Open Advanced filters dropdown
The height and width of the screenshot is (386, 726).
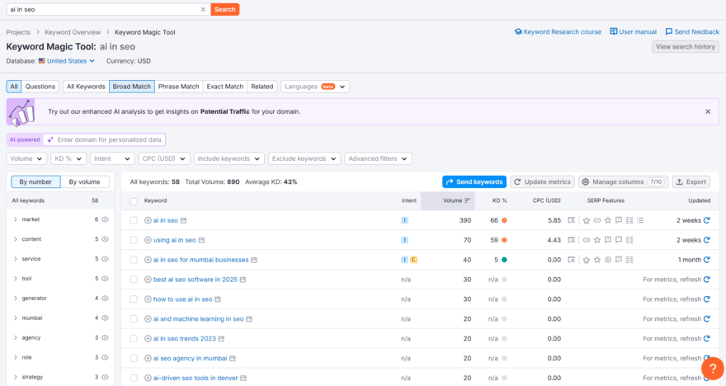(378, 158)
